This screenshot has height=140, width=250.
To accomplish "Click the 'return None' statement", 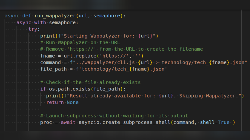I will pos(62,102).
